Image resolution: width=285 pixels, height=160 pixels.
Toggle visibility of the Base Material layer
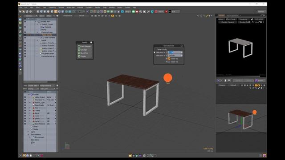click(25, 124)
